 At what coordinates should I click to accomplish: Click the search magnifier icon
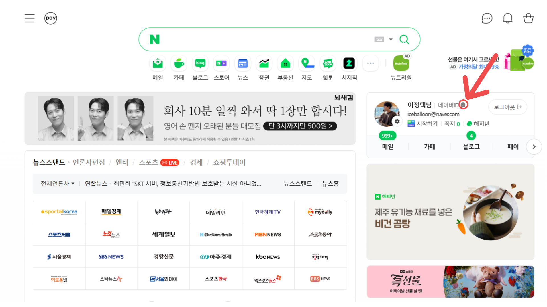404,39
